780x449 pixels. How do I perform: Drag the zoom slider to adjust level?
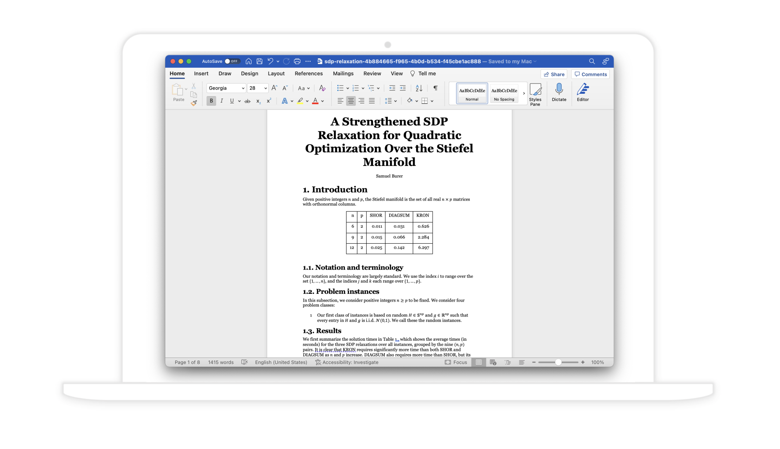tap(558, 362)
